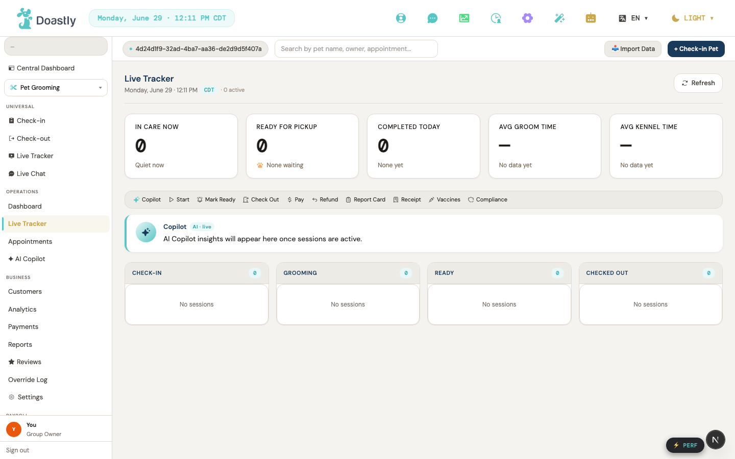The width and height of the screenshot is (735, 459).
Task: Click the Refund toolbar action
Action: point(325,200)
